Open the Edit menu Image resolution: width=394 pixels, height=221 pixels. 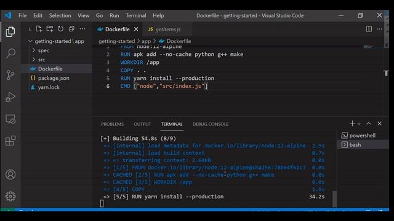38,15
